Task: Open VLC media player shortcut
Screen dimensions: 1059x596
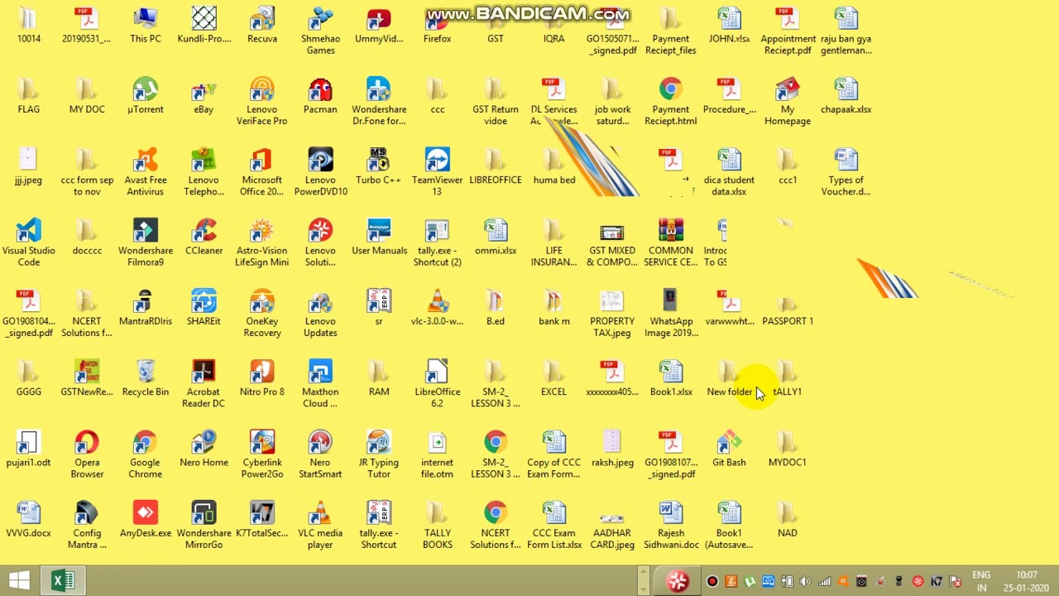Action: click(x=320, y=526)
